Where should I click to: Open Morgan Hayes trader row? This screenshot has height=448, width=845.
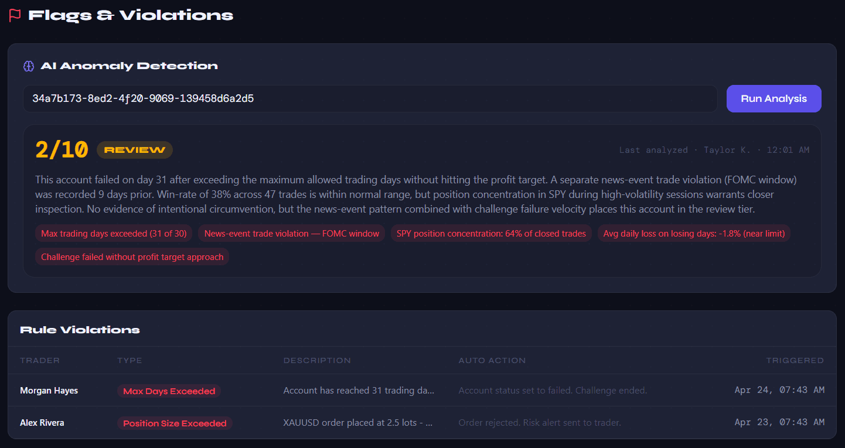[49, 391]
